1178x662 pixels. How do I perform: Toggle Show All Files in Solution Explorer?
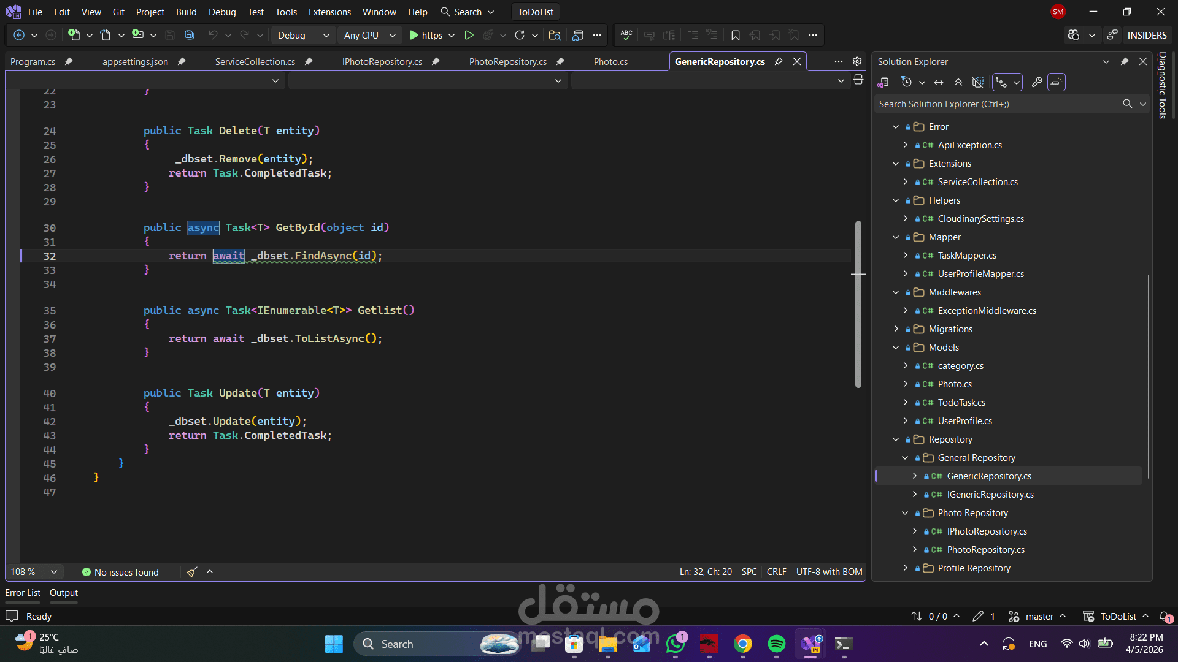coord(978,82)
